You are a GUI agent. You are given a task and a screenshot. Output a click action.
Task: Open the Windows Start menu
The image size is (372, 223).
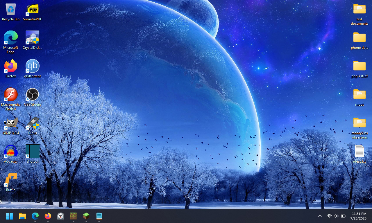10,216
